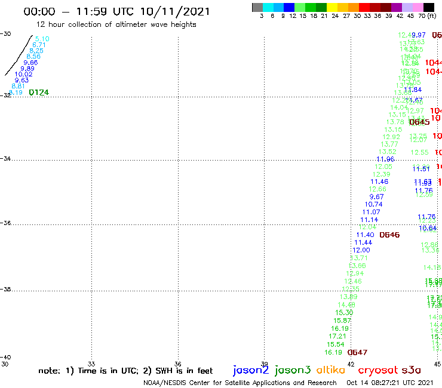The image size is (442, 388).
Task: Pick the yellow swatch in the color scale
Action: [x=332, y=7]
